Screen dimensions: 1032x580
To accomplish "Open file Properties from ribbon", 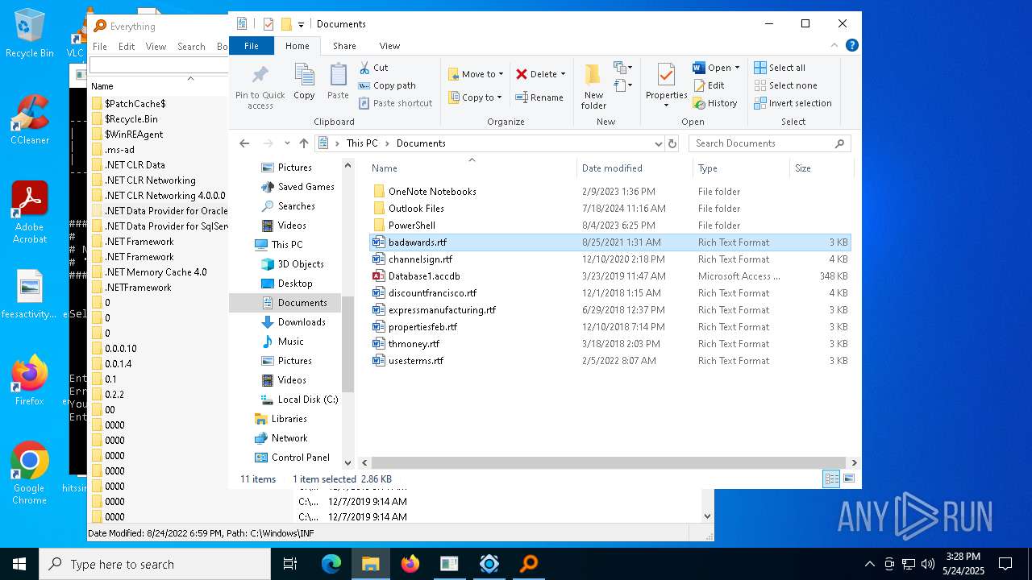I will pyautogui.click(x=666, y=85).
